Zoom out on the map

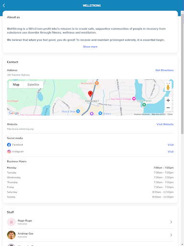click(168, 108)
